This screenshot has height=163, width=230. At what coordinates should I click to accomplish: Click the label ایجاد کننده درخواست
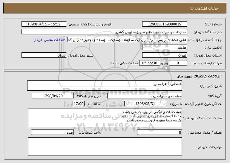point(205,40)
